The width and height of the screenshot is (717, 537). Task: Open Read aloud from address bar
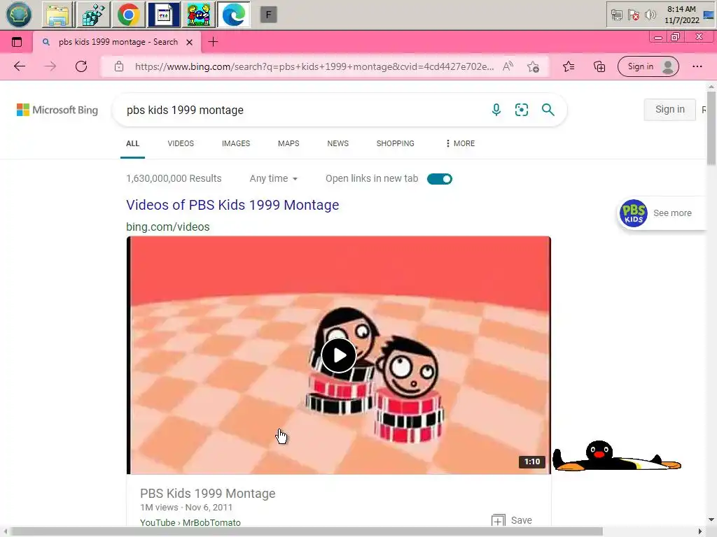coord(508,66)
